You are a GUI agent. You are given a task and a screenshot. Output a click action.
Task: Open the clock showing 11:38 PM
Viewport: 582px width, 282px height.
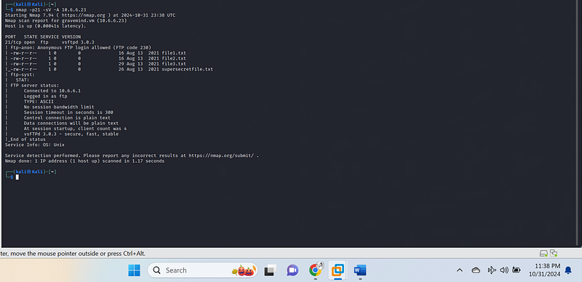(548, 270)
